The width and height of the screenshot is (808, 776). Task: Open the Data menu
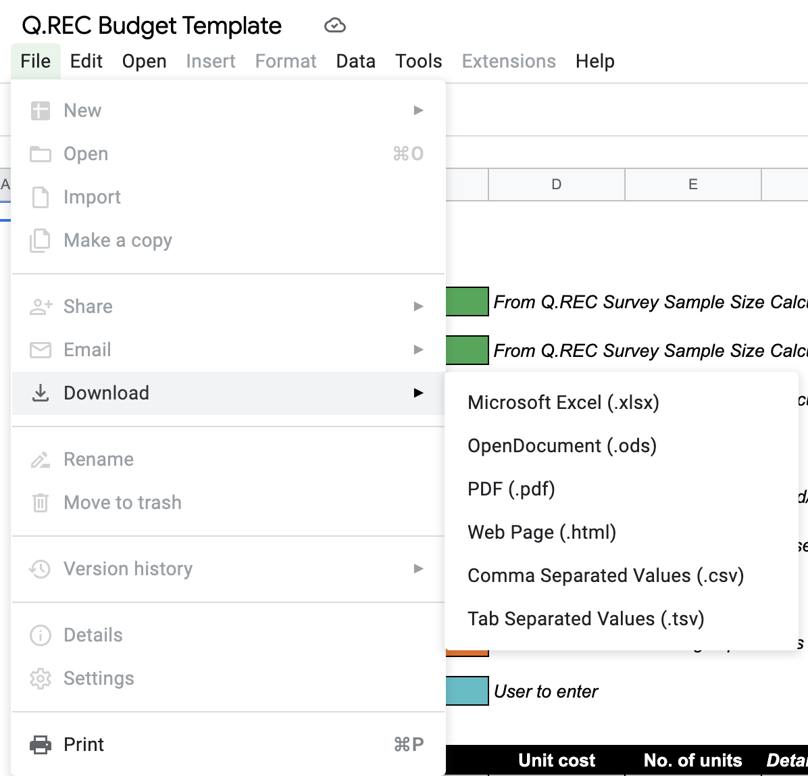(x=355, y=62)
